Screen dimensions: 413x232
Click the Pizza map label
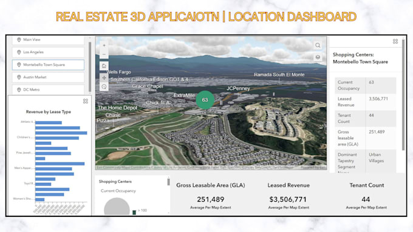[103, 121]
